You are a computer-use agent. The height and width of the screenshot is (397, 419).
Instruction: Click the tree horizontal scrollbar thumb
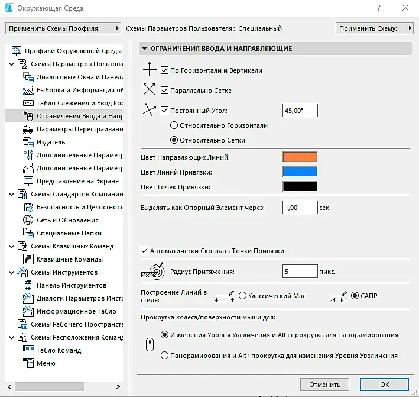pyautogui.click(x=50, y=386)
